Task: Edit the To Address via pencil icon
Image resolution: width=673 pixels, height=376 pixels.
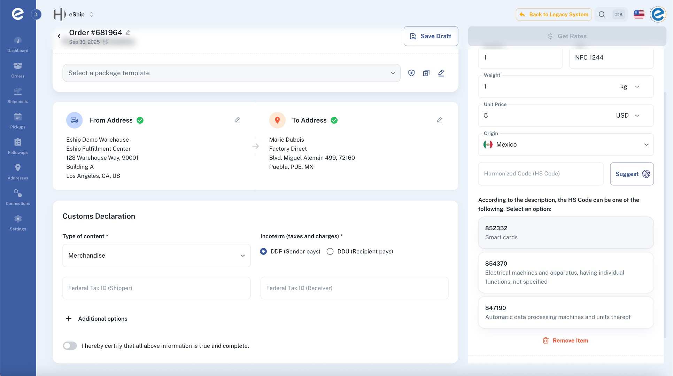Action: pos(439,120)
